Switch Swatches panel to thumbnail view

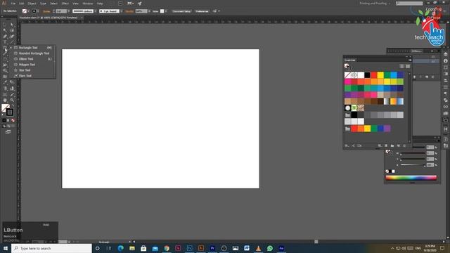pos(408,66)
